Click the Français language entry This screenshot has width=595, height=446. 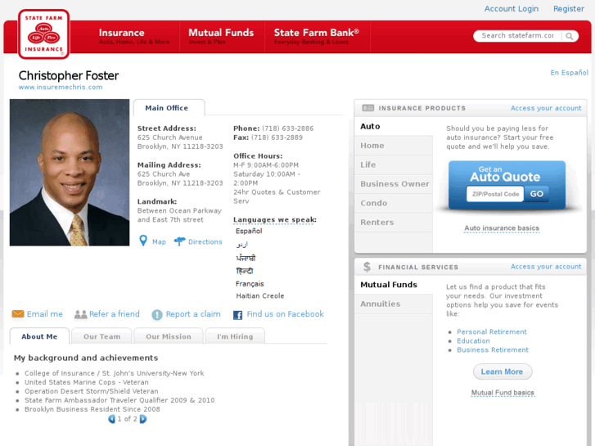point(250,284)
